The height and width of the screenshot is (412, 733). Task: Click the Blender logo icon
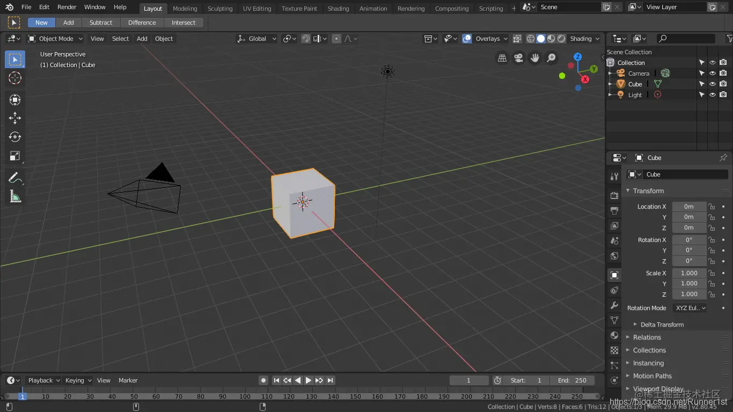pos(10,8)
